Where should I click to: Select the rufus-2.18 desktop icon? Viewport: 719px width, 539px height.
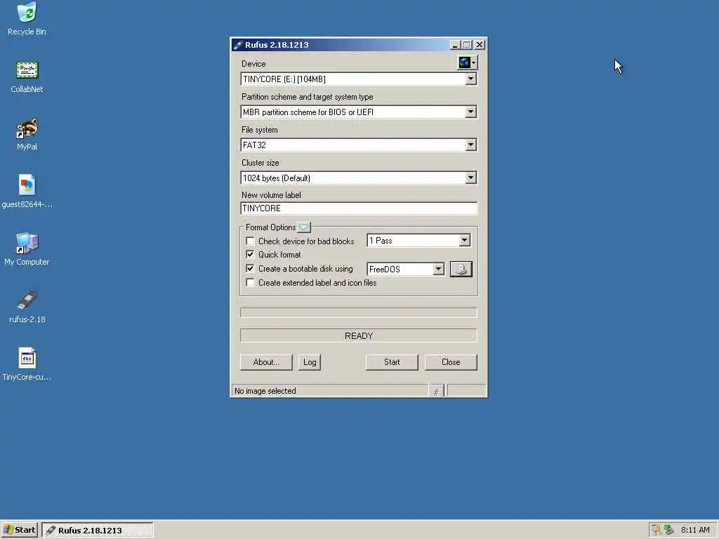click(27, 307)
